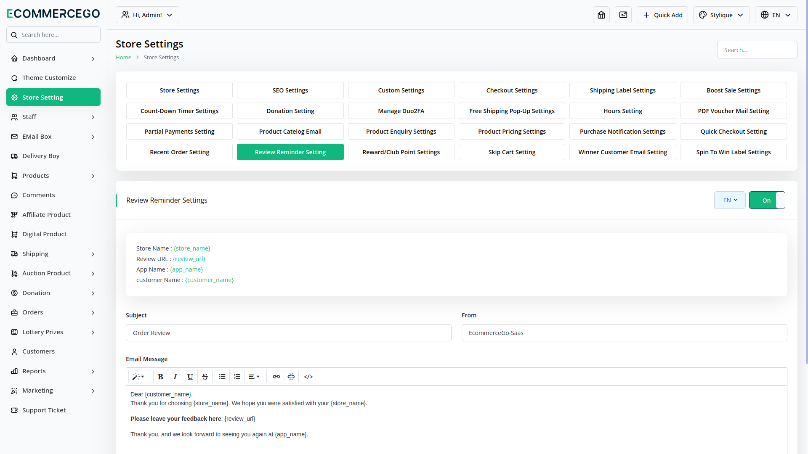
Task: Switch to SEO Settings tab
Action: 290,90
